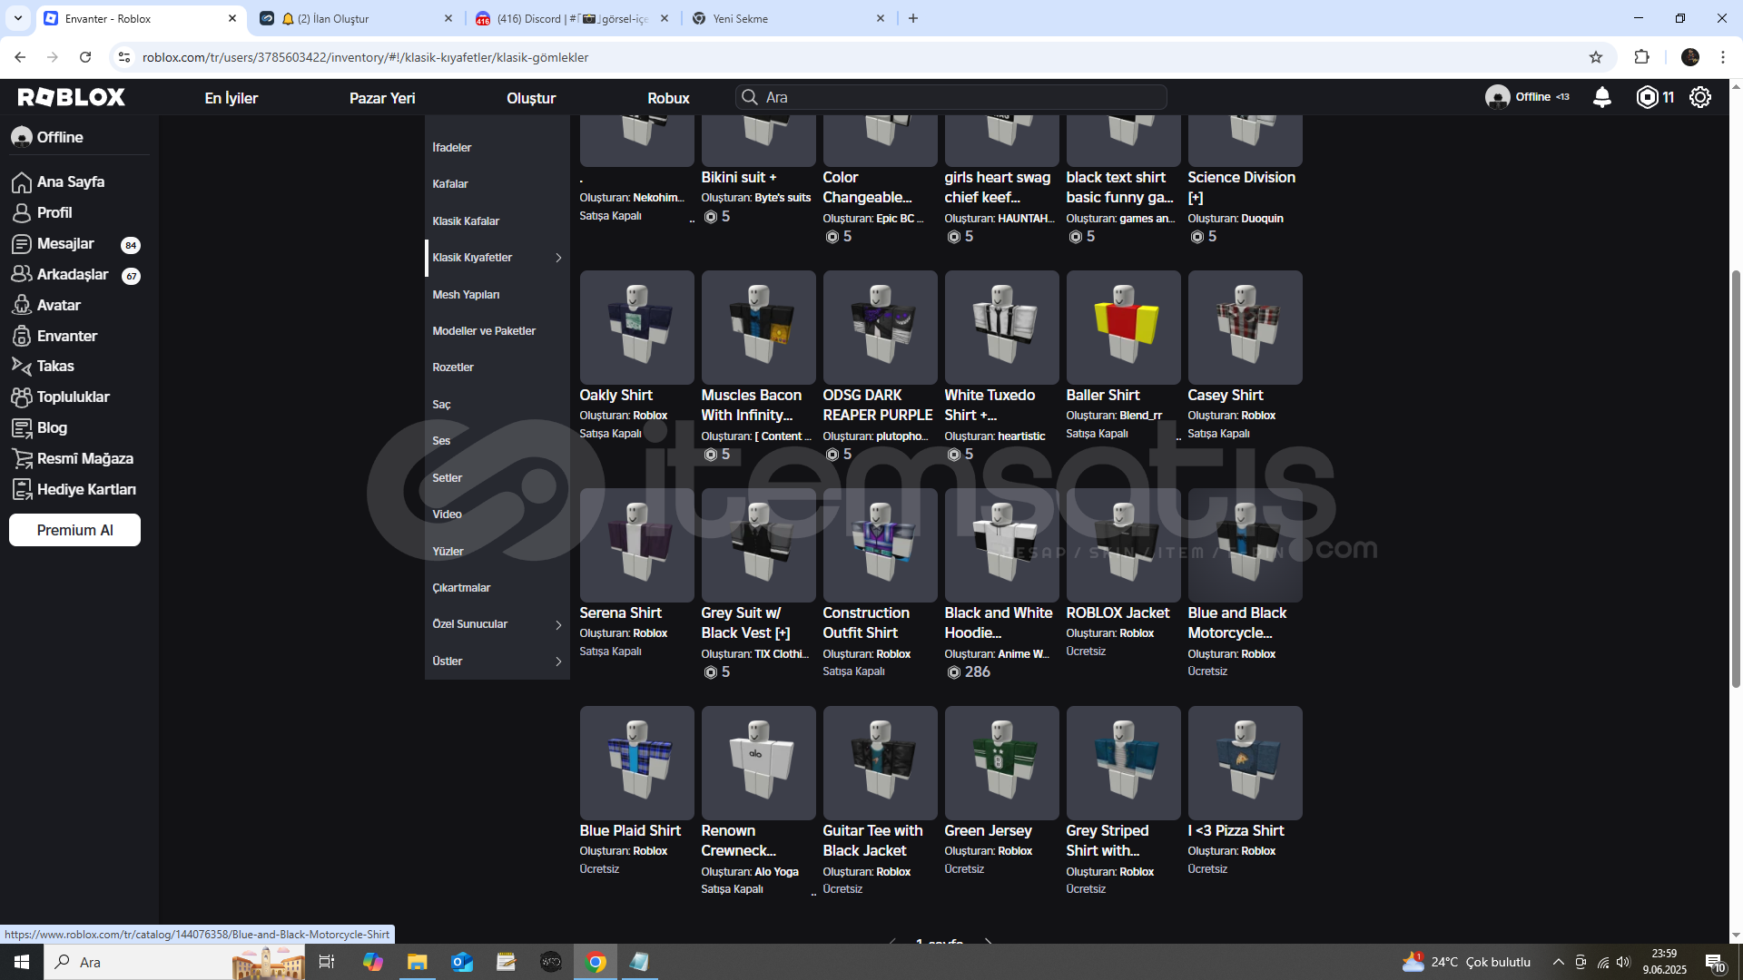Switch to the İlan Oluştur tab
Viewport: 1743px width, 980px height.
pos(356,18)
